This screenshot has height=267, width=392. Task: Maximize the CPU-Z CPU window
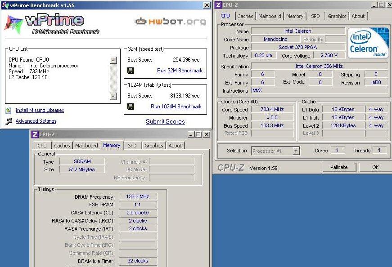382,5
